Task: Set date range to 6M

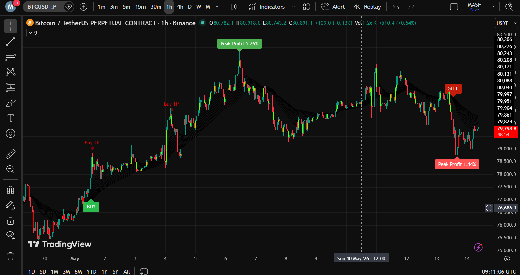Action: click(78, 271)
